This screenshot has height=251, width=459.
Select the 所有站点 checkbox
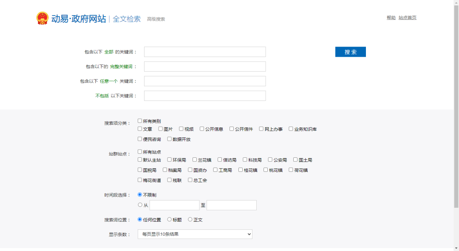click(x=140, y=152)
